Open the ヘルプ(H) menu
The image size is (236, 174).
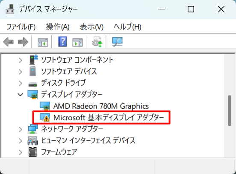point(127,27)
